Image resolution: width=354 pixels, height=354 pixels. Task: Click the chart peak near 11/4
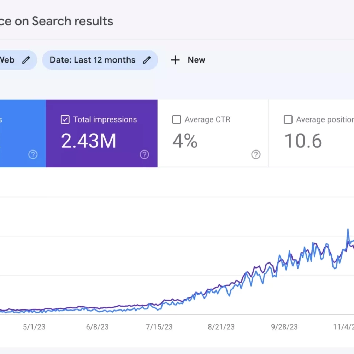point(348,229)
